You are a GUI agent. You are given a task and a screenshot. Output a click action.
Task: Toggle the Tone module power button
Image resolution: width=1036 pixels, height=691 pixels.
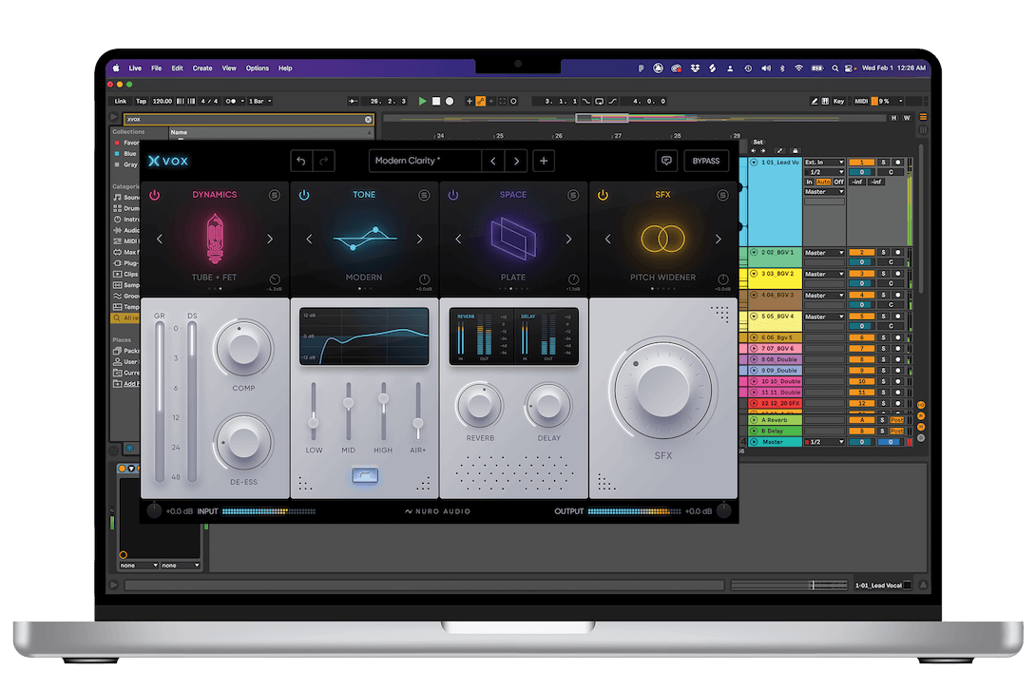[x=304, y=195]
